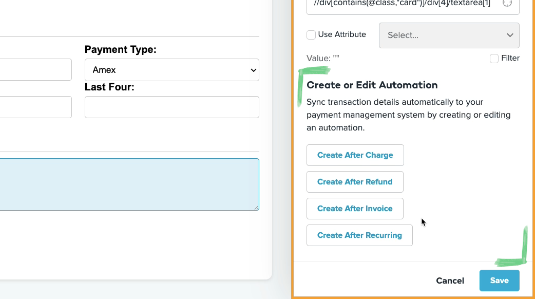This screenshot has width=535, height=299.
Task: Open the Payment Type dropdown showing Amex
Action: click(172, 70)
